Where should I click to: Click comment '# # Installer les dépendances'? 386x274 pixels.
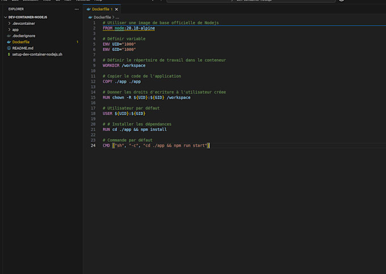click(137, 124)
